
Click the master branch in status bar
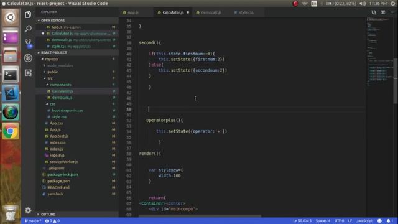tap(33, 221)
